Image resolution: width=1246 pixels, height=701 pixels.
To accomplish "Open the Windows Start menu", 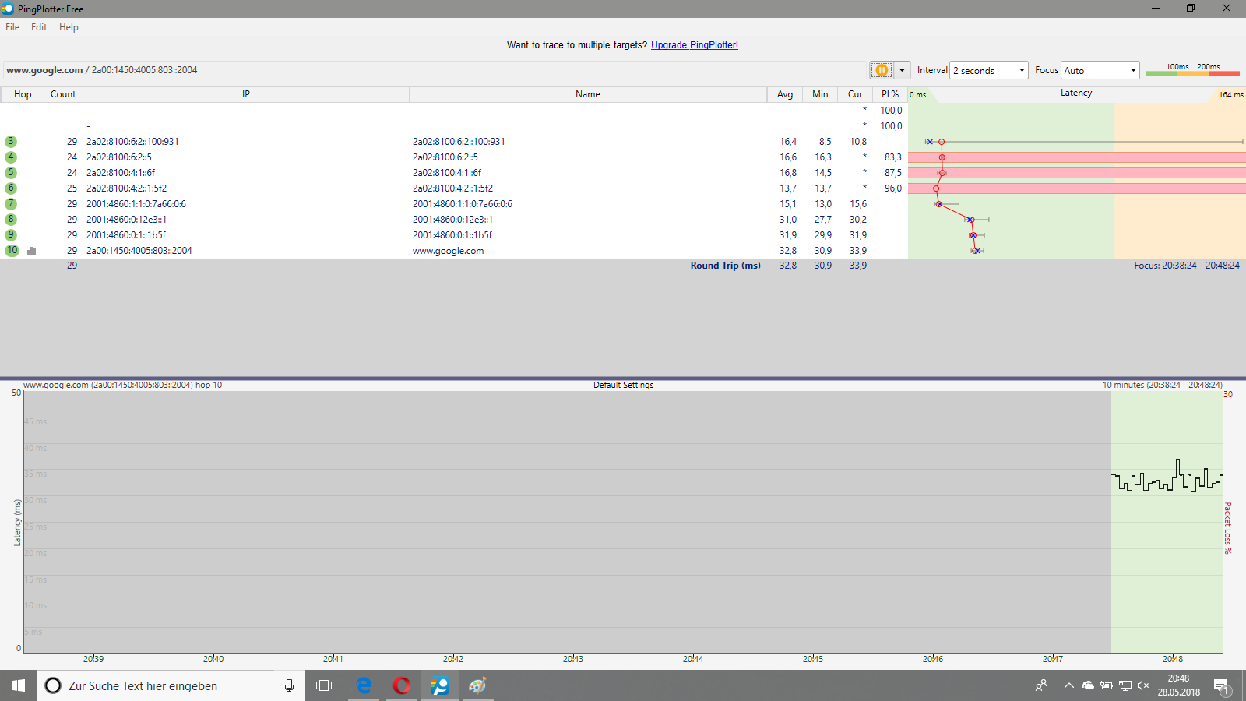I will 19,685.
